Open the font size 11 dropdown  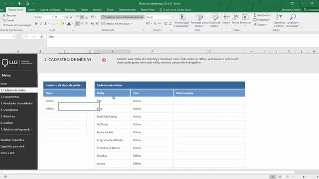63,17
